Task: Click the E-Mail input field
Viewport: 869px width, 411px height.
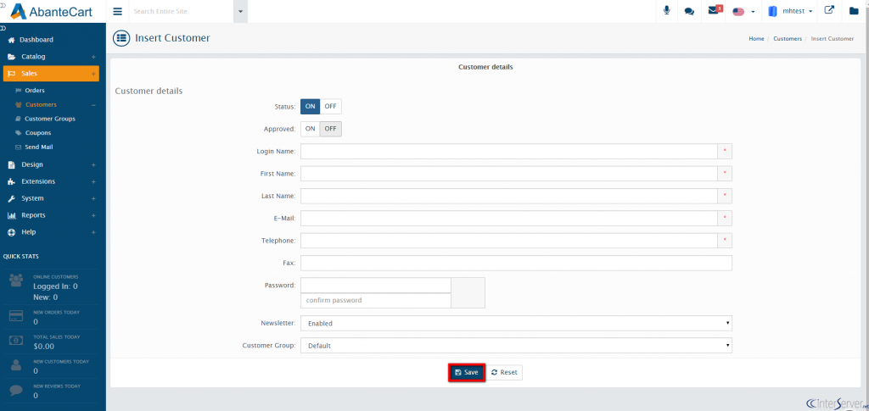Action: tap(509, 219)
